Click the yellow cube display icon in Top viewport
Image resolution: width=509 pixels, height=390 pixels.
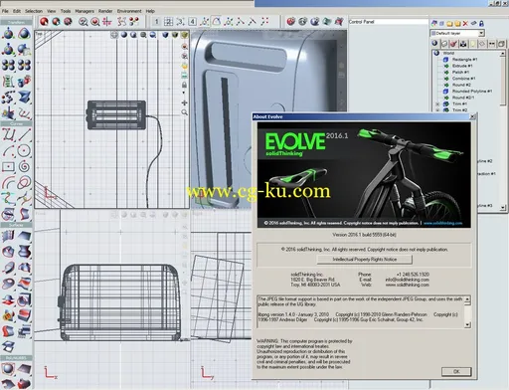184,35
